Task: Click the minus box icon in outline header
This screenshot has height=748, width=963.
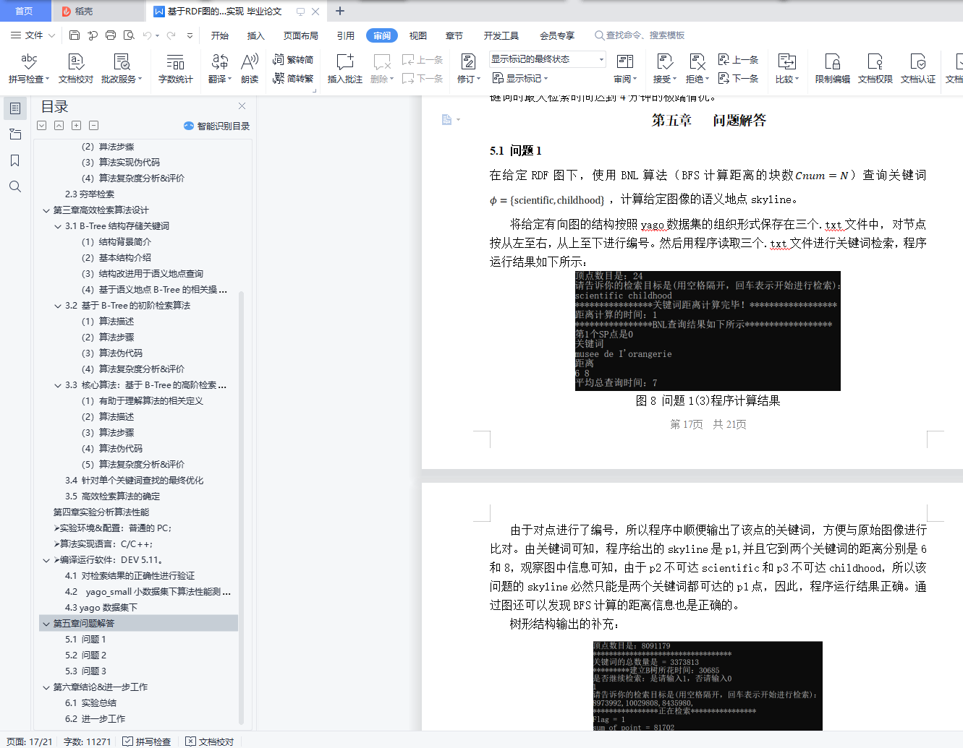Action: 93,126
